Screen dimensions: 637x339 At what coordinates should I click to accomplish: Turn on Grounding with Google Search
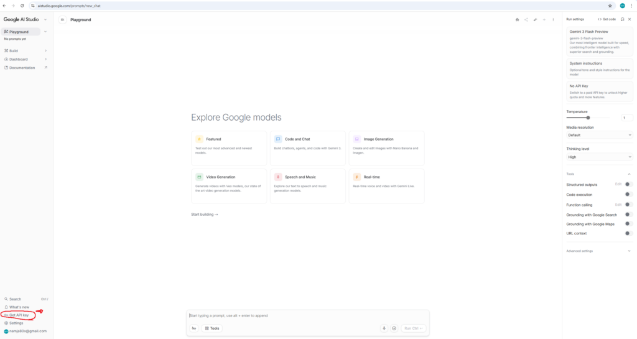(628, 215)
